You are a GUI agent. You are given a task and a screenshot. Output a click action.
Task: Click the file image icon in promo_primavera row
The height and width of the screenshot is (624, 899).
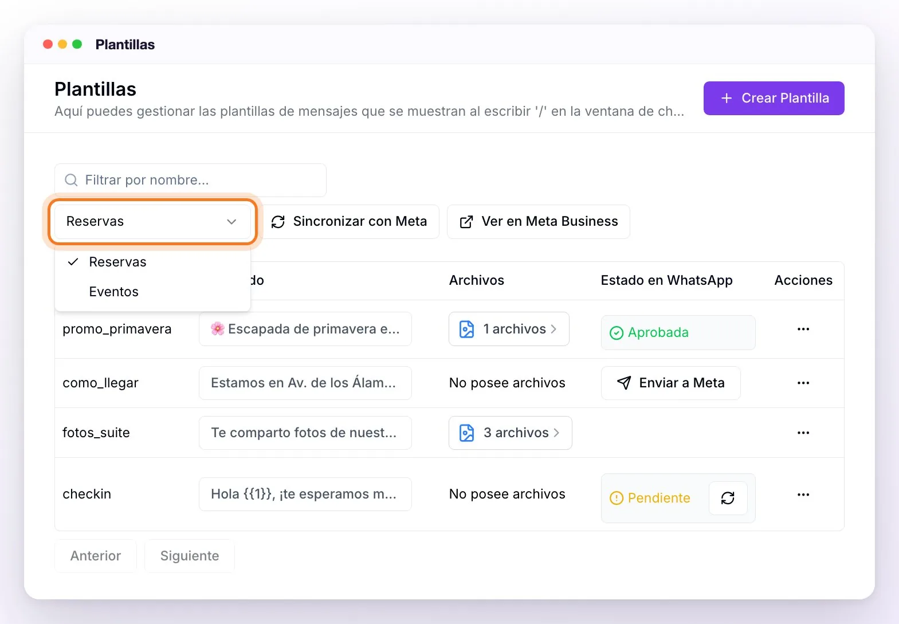(x=467, y=329)
